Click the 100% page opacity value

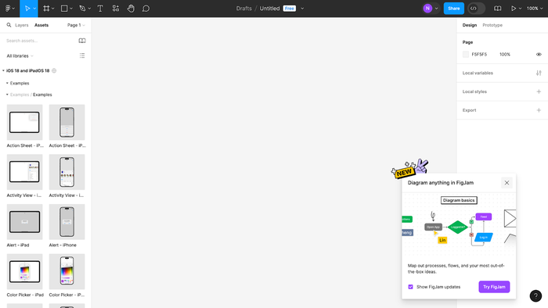point(505,55)
